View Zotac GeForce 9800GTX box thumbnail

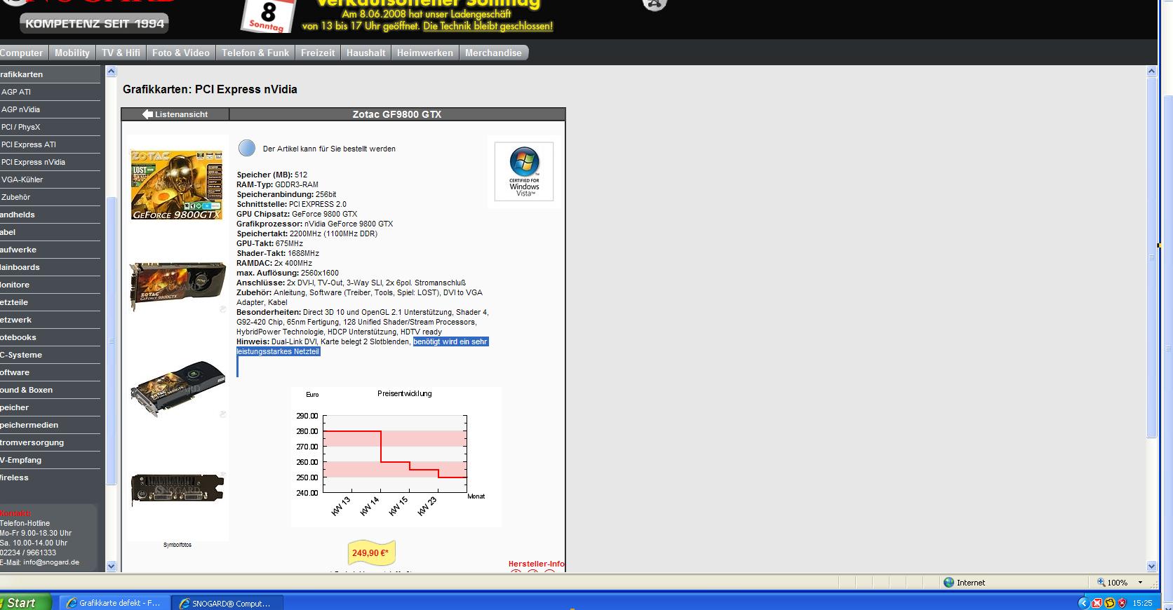(177, 184)
